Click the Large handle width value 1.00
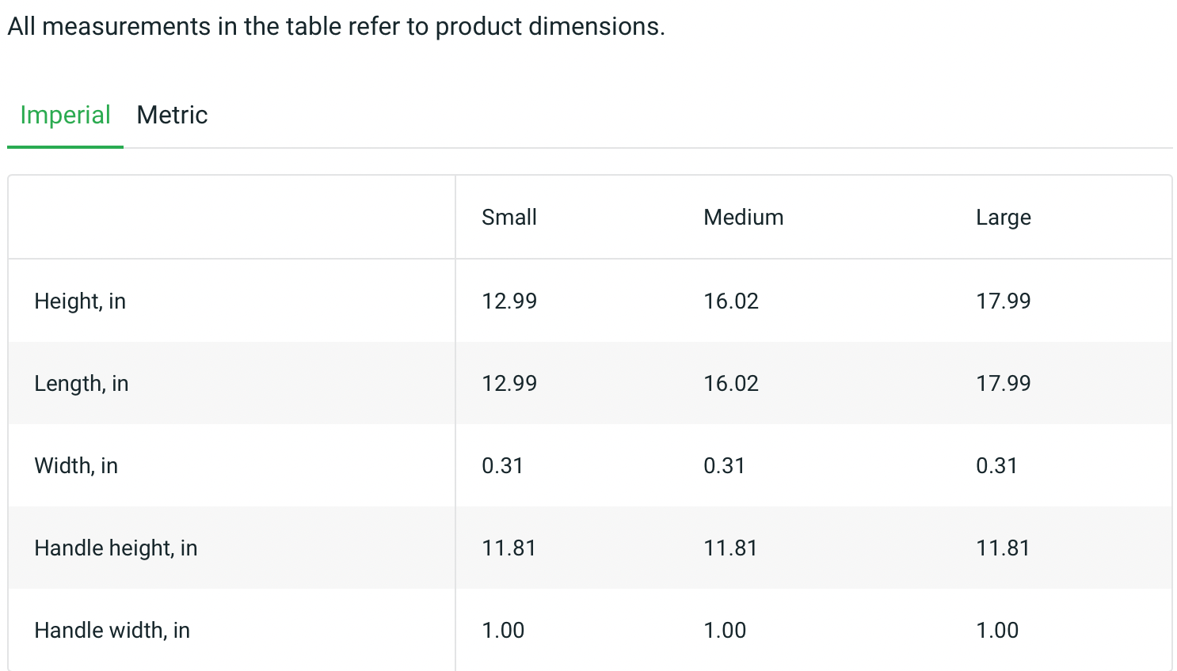The width and height of the screenshot is (1177, 671). click(997, 631)
